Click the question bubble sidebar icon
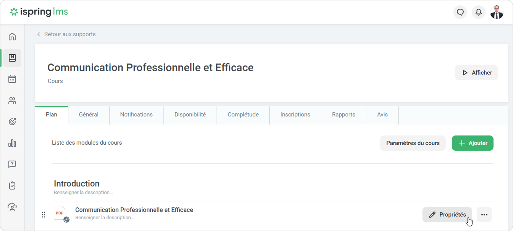The height and width of the screenshot is (231, 513). 12,164
